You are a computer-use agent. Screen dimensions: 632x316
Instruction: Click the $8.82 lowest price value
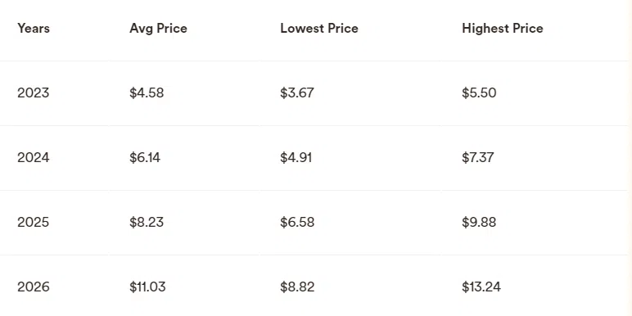pyautogui.click(x=297, y=287)
